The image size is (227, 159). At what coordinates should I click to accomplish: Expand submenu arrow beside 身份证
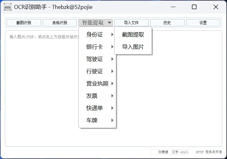pos(112,34)
